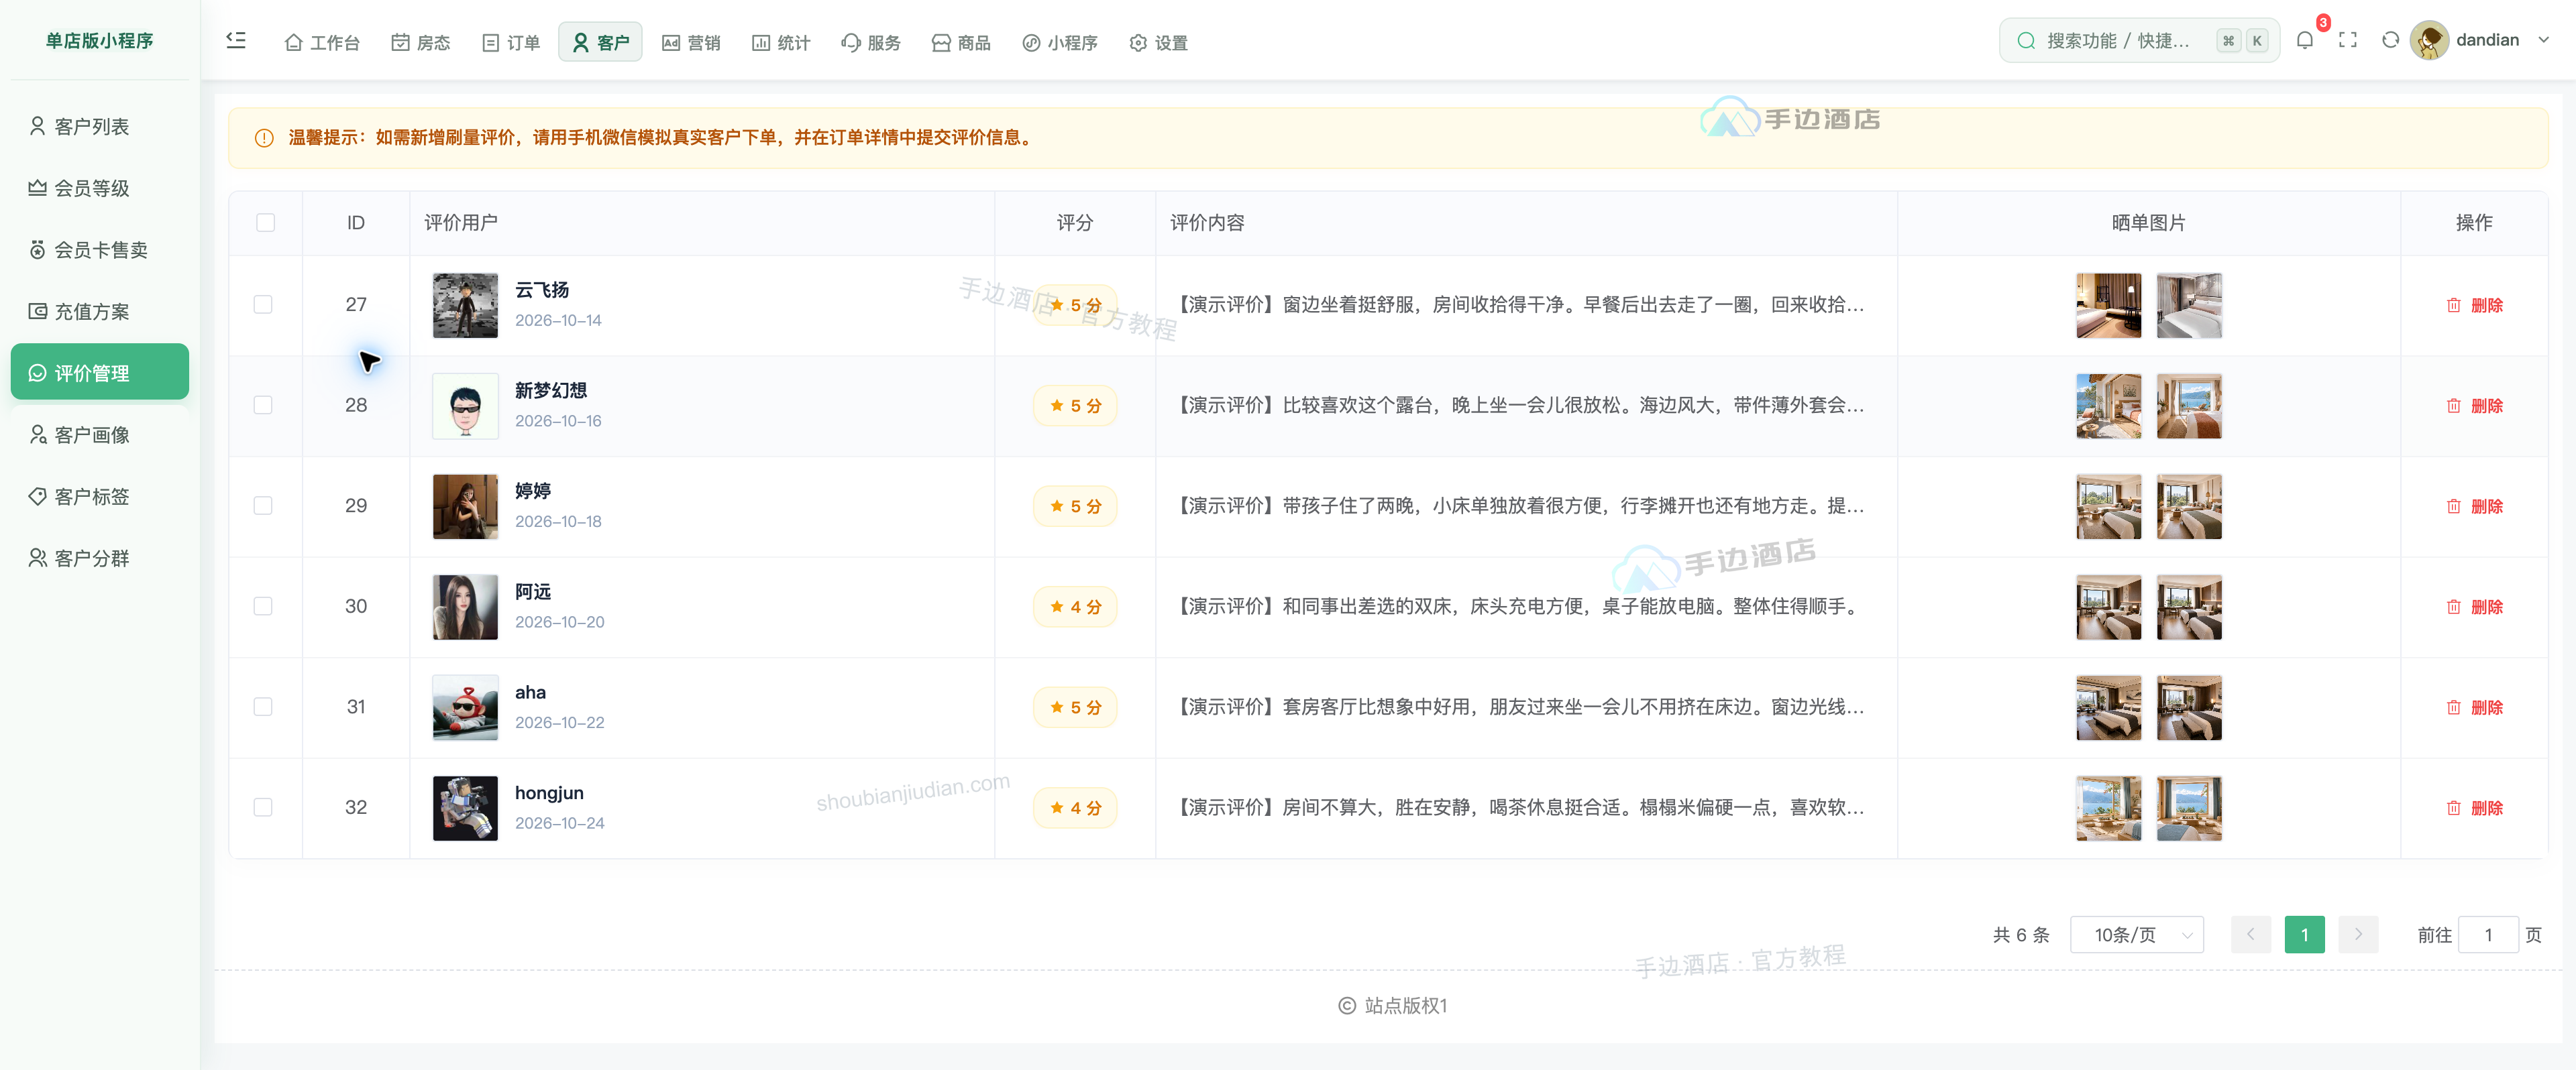Click the search magnifier icon
This screenshot has height=1070, width=2576.
click(x=2026, y=40)
